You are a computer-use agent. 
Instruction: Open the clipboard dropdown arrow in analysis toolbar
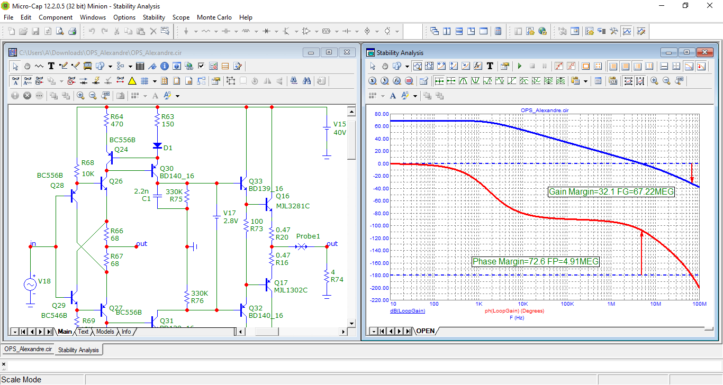(x=585, y=81)
